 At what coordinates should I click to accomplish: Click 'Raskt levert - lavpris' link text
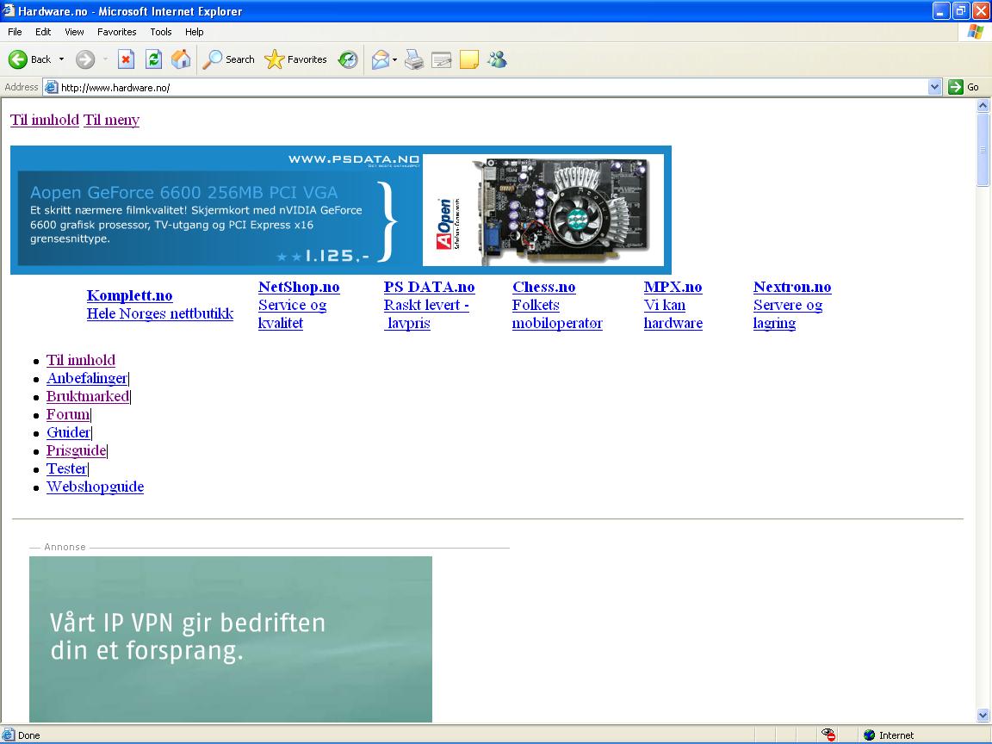pos(425,314)
